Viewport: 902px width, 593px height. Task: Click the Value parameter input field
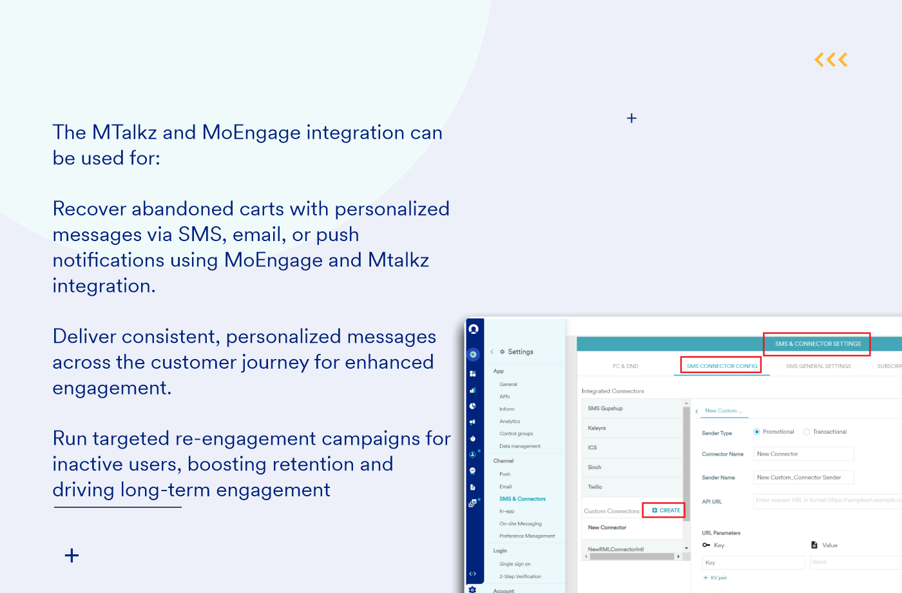coord(856,563)
